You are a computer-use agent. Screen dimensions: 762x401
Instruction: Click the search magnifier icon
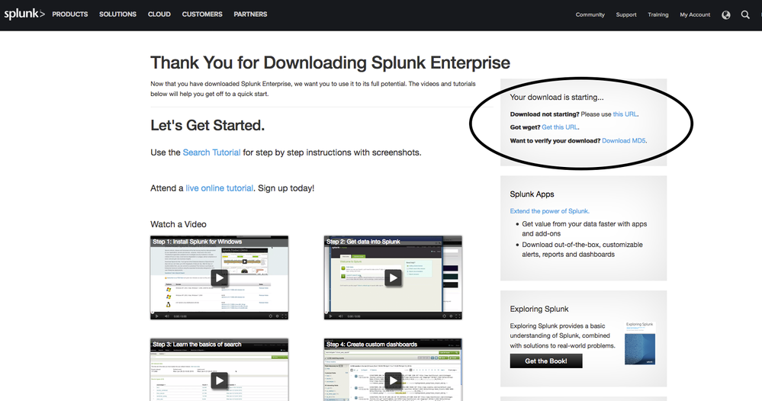pyautogui.click(x=745, y=14)
